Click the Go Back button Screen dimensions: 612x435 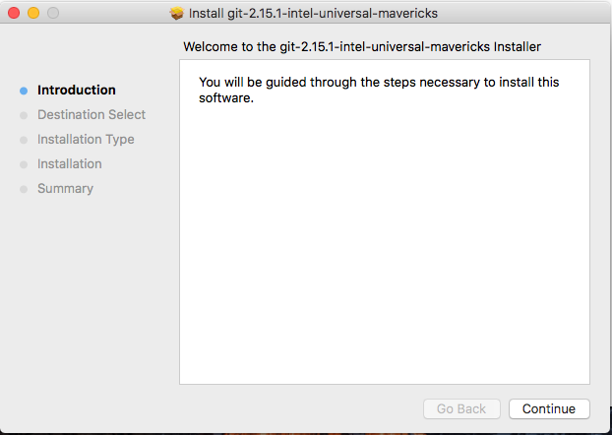tap(461, 408)
